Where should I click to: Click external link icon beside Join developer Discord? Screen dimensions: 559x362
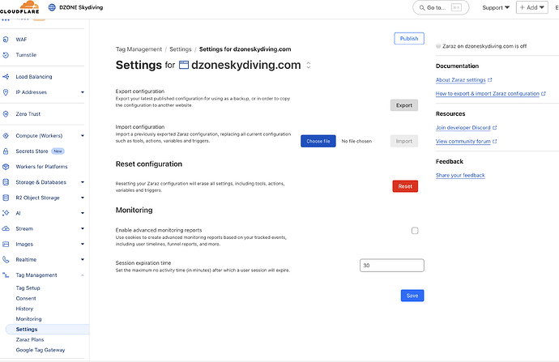click(494, 128)
